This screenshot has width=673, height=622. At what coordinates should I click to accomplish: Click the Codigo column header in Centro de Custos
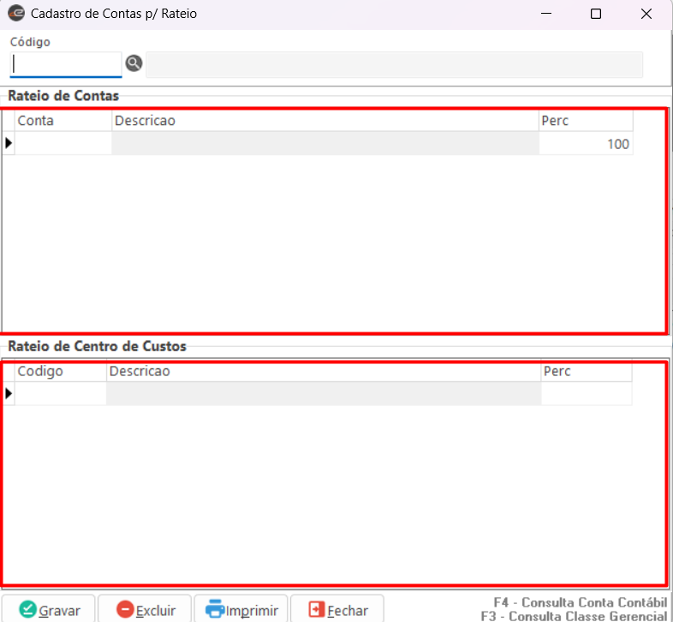[61, 372]
